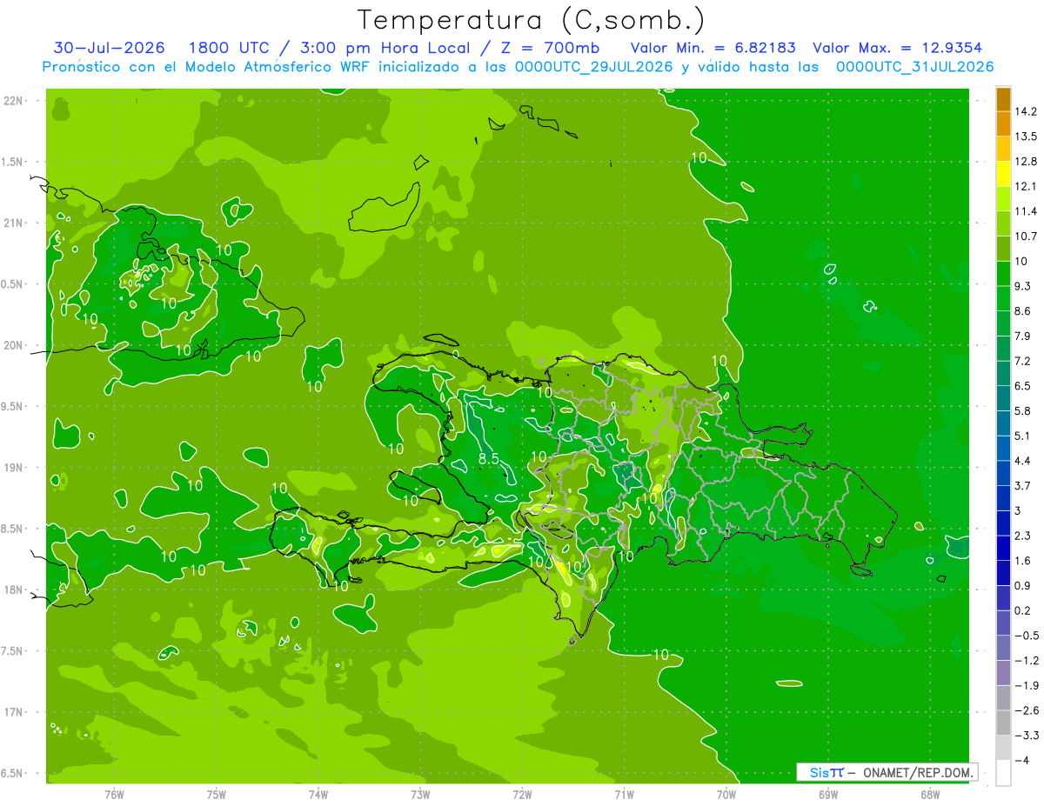This screenshot has height=806, width=1044.
Task: Click 'Pronóstico con el Modelo Atmósferico WRF' text
Action: click(207, 67)
